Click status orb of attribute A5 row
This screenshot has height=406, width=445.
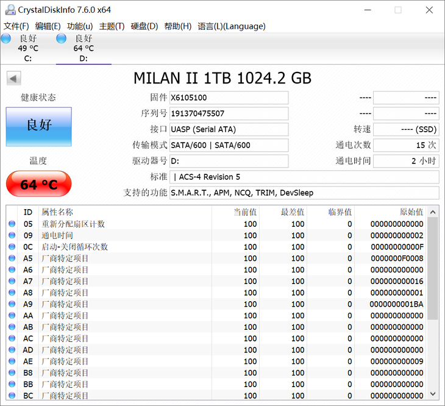tap(12, 258)
